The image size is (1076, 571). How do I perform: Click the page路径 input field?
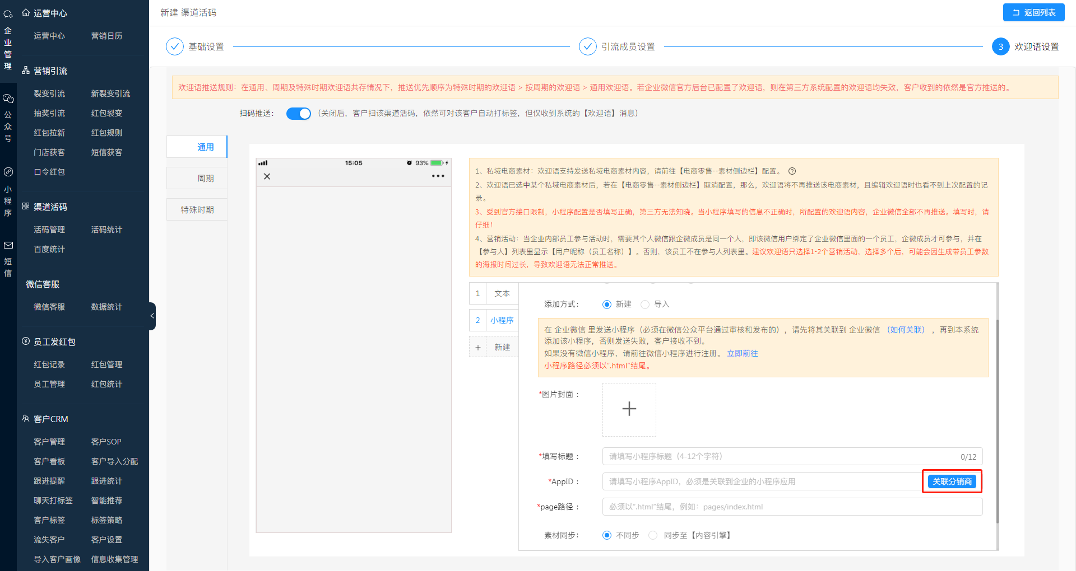792,507
